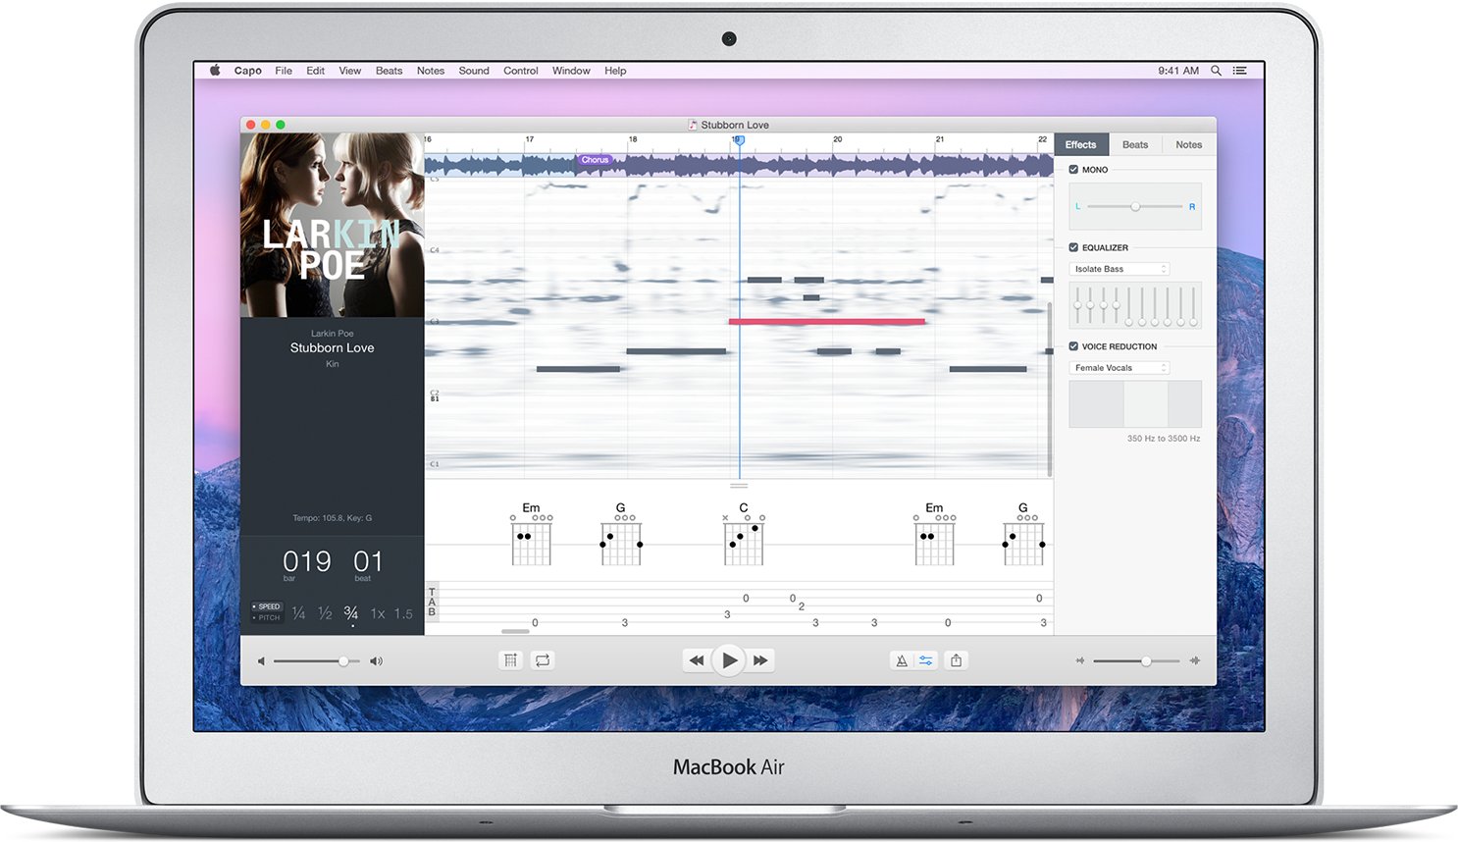Select PITCH mode toggle
Screen dimensions: 1458x842
[x=266, y=617]
